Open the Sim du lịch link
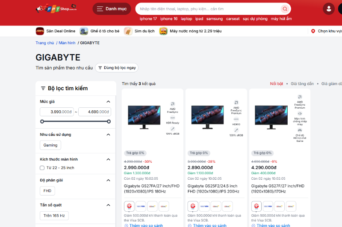The height and width of the screenshot is (227, 342). point(144,31)
